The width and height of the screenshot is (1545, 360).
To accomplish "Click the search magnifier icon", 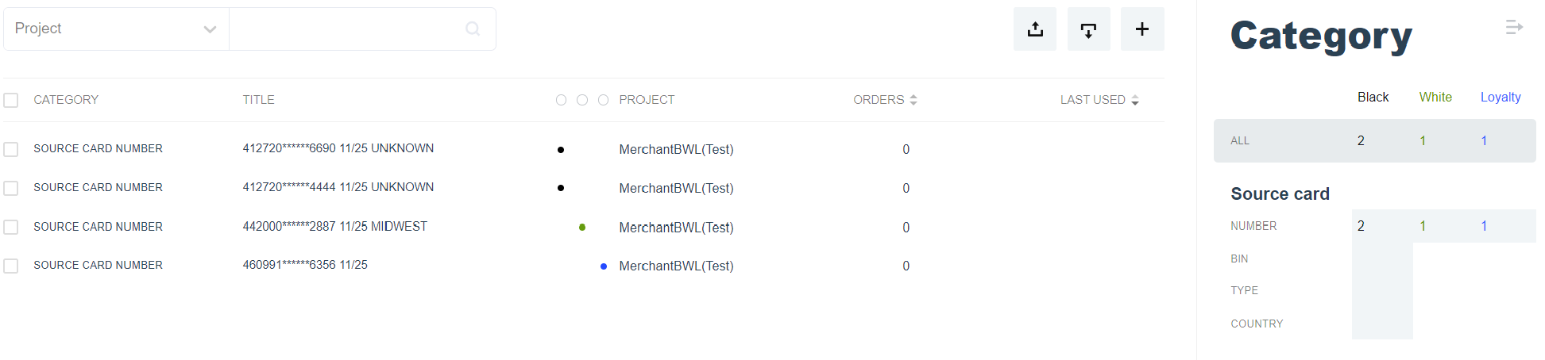I will pos(473,29).
